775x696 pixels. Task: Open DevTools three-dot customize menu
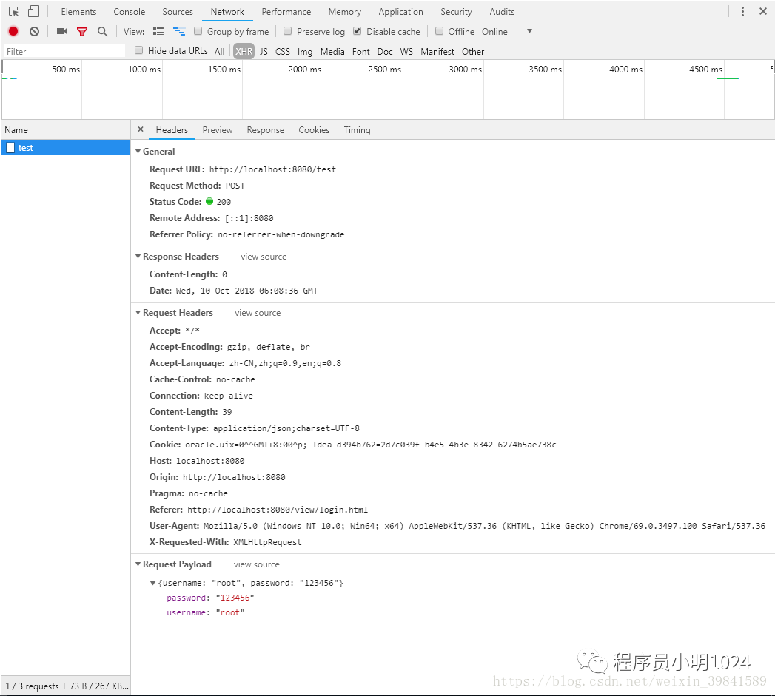pos(742,11)
